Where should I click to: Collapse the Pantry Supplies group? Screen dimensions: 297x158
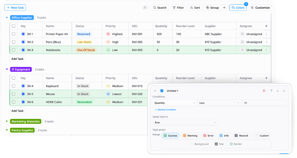[7, 130]
